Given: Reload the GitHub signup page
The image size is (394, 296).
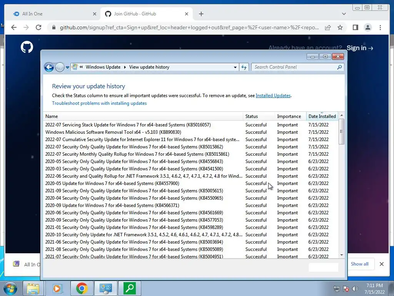Looking at the screenshot, I should coord(38,27).
